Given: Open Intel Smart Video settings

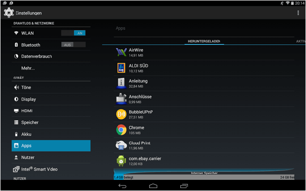Looking at the screenshot, I should coord(51,169).
